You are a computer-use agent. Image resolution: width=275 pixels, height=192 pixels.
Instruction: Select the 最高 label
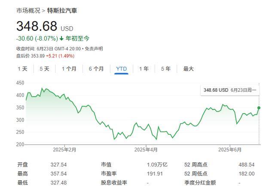point(23,174)
